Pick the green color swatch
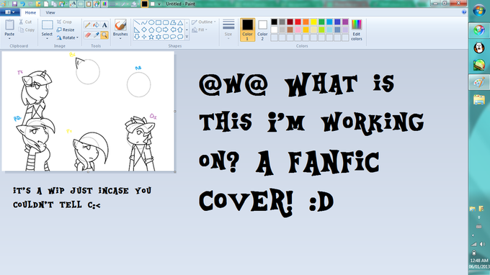 (321, 22)
